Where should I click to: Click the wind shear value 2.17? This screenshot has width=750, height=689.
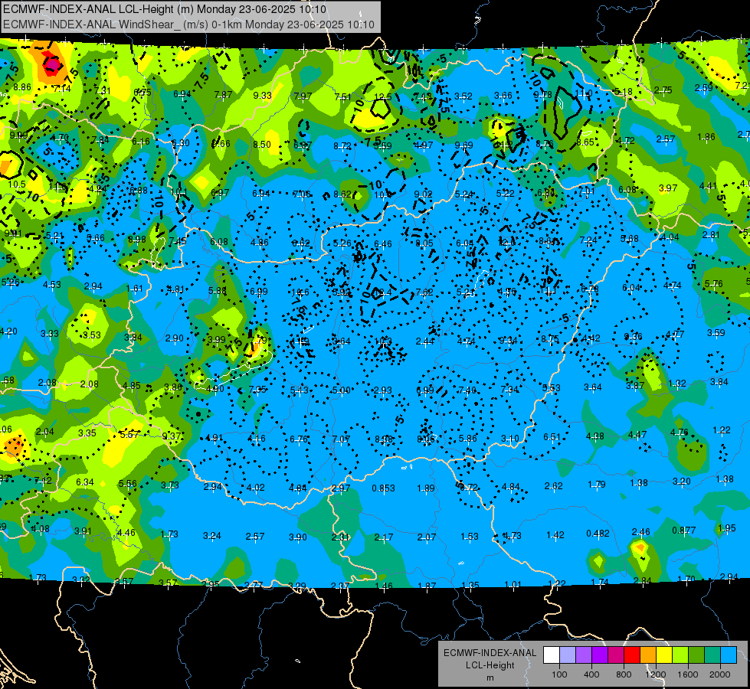pyautogui.click(x=384, y=538)
